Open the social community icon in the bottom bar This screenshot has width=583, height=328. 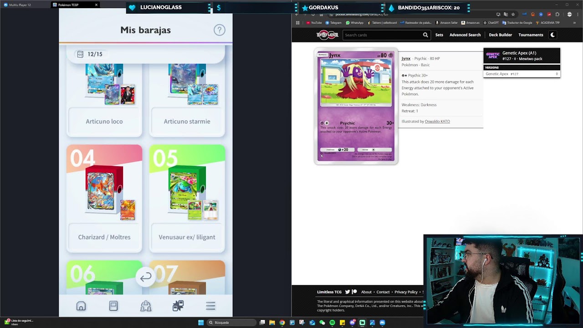tap(146, 306)
